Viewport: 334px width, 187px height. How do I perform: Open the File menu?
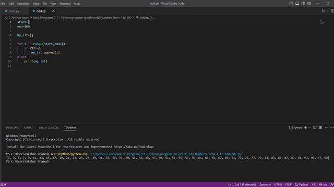[x=3, y=4]
